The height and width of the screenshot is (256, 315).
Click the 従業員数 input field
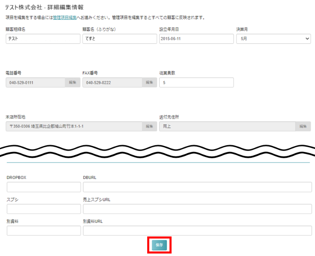pos(196,82)
